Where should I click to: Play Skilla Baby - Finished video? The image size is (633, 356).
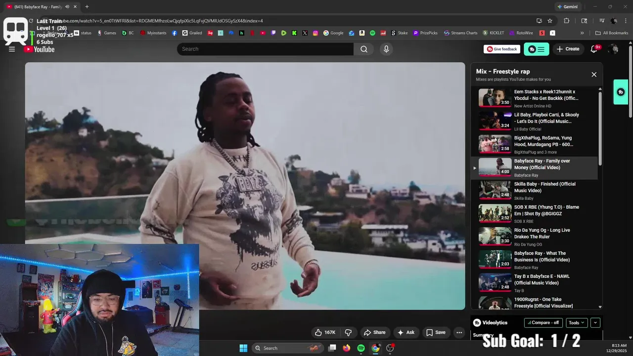pos(535,191)
